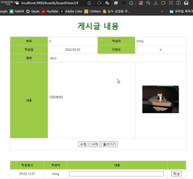
Task: Click the 제목 label cell
Action: pyautogui.click(x=29, y=58)
